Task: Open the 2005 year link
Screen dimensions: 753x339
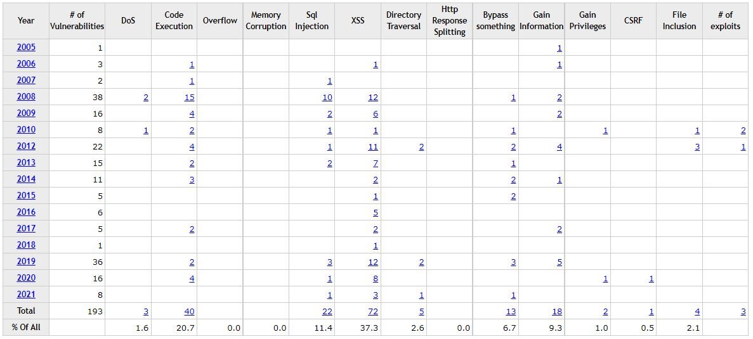Action: (26, 47)
